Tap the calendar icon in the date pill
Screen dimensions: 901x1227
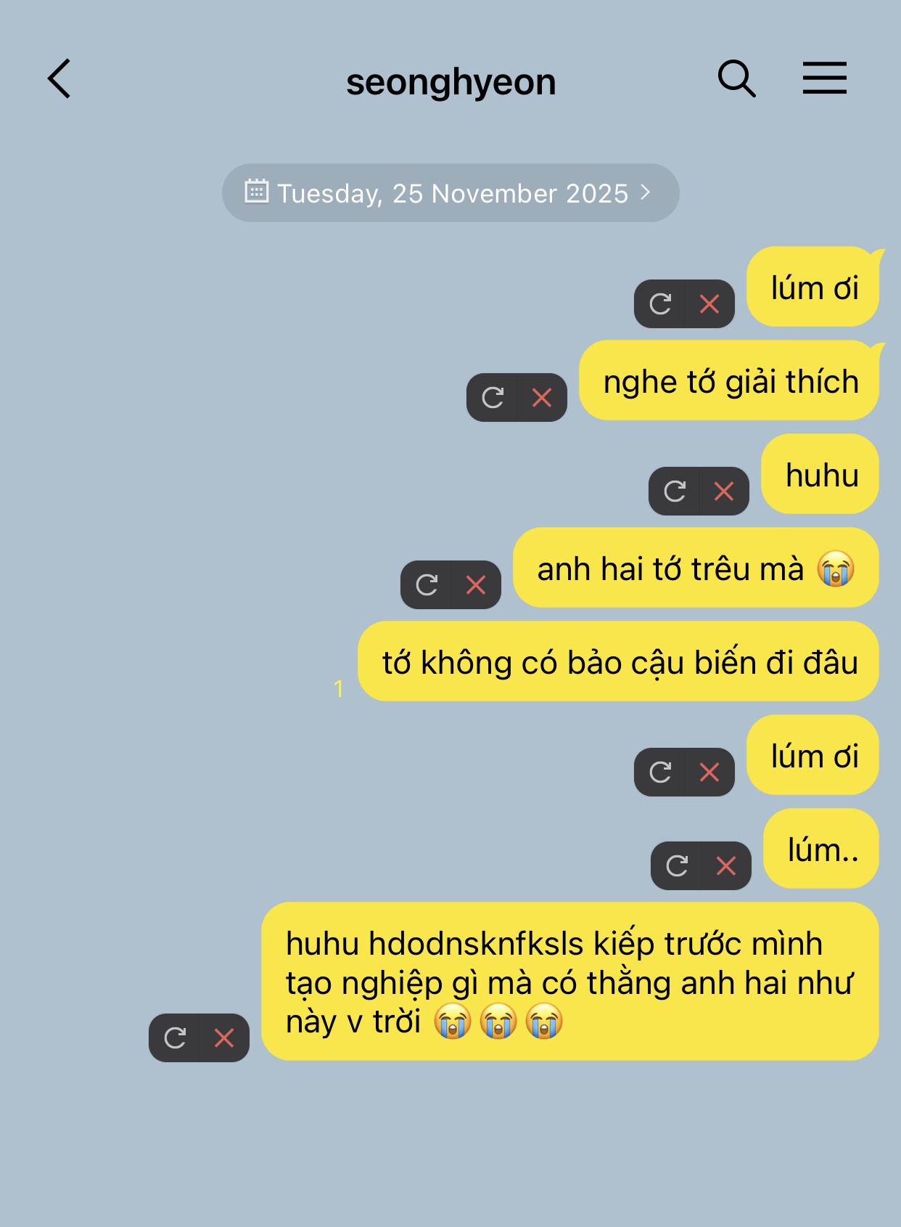pos(256,192)
